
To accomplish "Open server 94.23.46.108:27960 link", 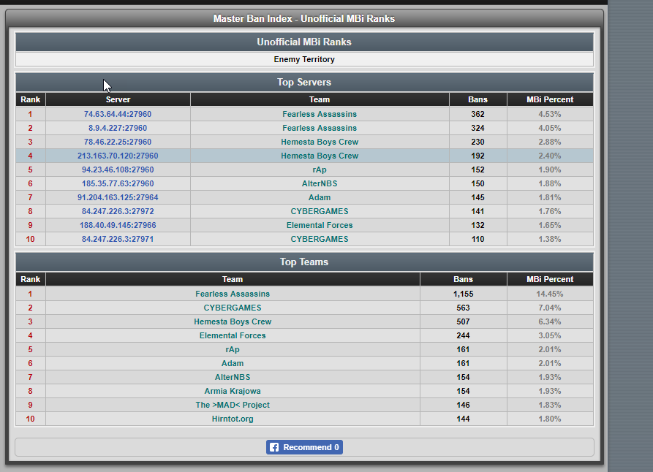I will (x=118, y=170).
